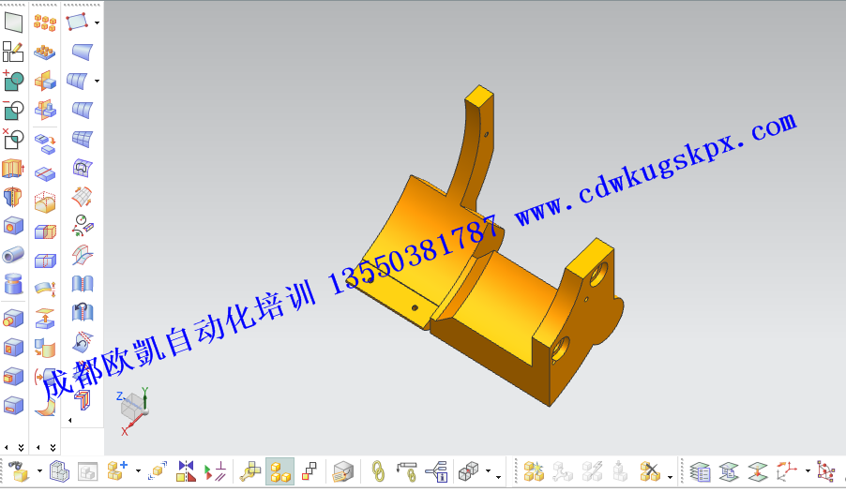846x492 pixels.
Task: Click the Relations Browser info-tree icon
Action: (x=437, y=471)
